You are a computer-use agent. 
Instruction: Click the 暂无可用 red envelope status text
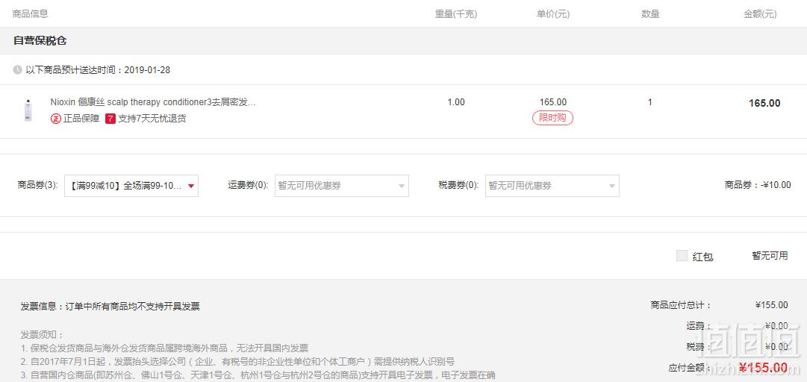[x=770, y=255]
